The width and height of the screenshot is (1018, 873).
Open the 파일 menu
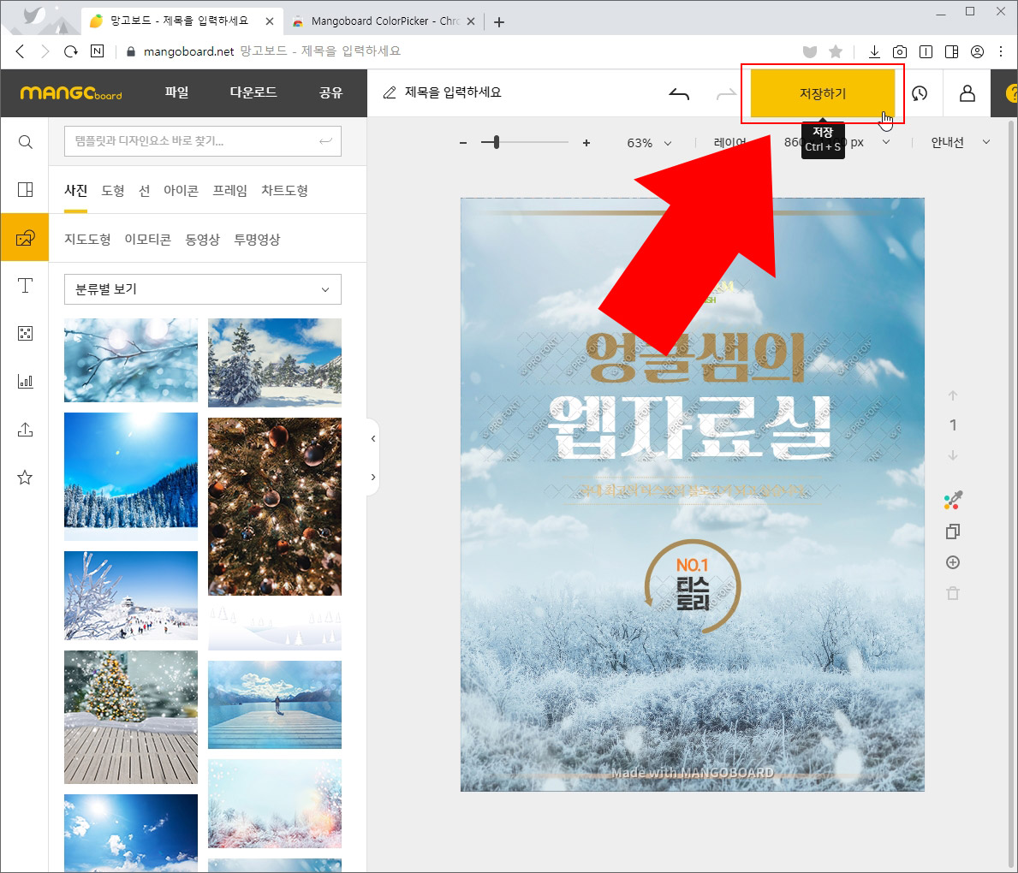(x=176, y=93)
